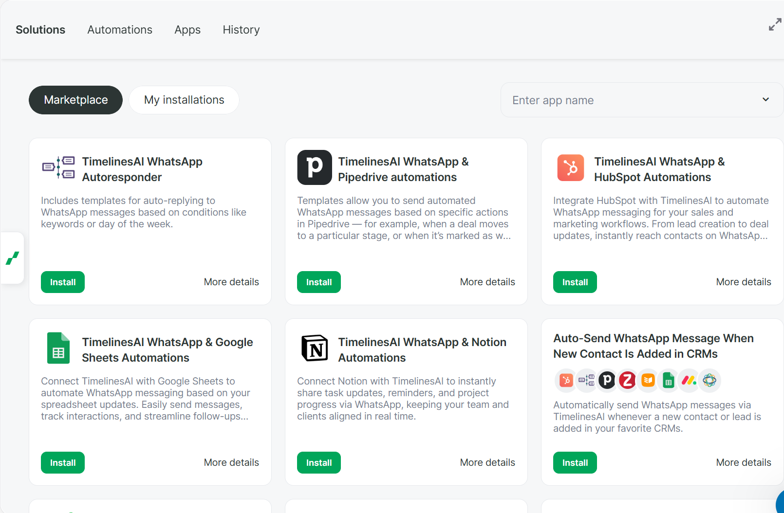Show My installations
Viewport: 784px width, 513px height.
184,100
